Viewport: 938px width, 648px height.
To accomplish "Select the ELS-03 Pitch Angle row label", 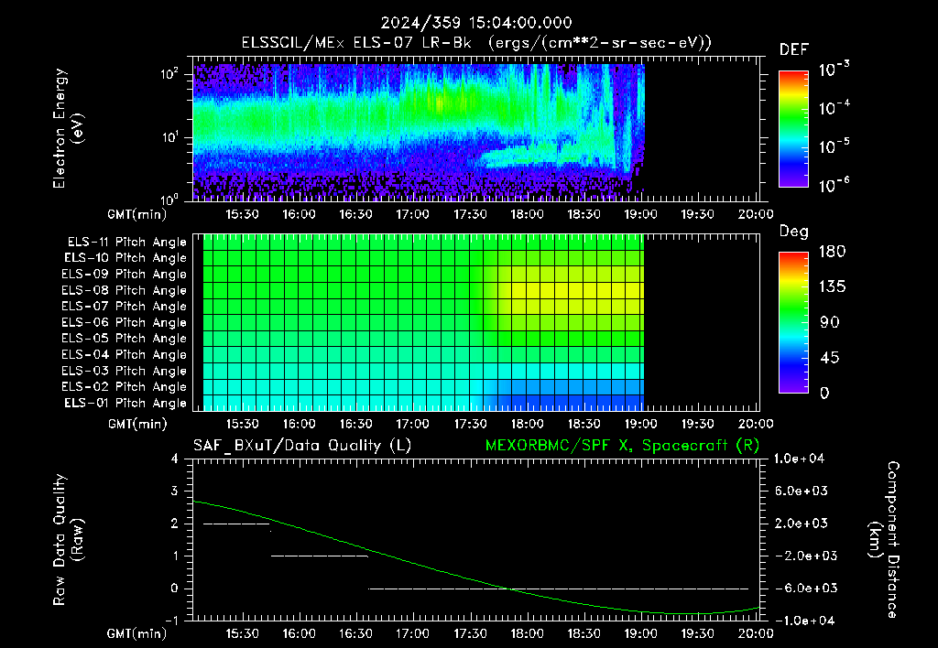I will (x=124, y=371).
